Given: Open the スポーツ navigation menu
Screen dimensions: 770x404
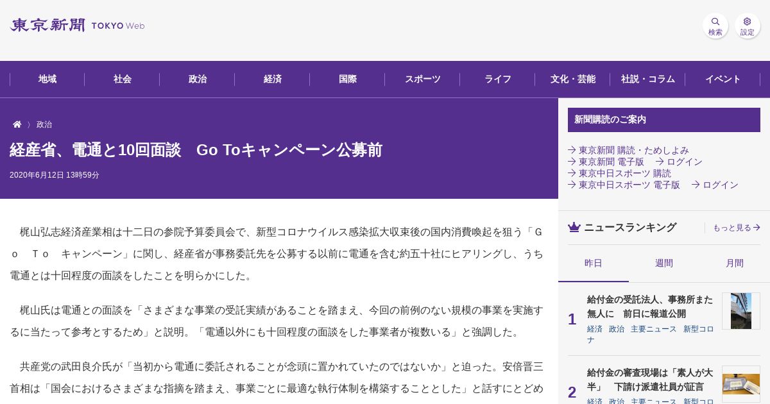Looking at the screenshot, I should pyautogui.click(x=423, y=79).
